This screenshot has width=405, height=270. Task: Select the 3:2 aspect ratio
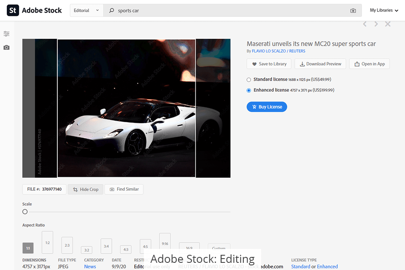87,250
